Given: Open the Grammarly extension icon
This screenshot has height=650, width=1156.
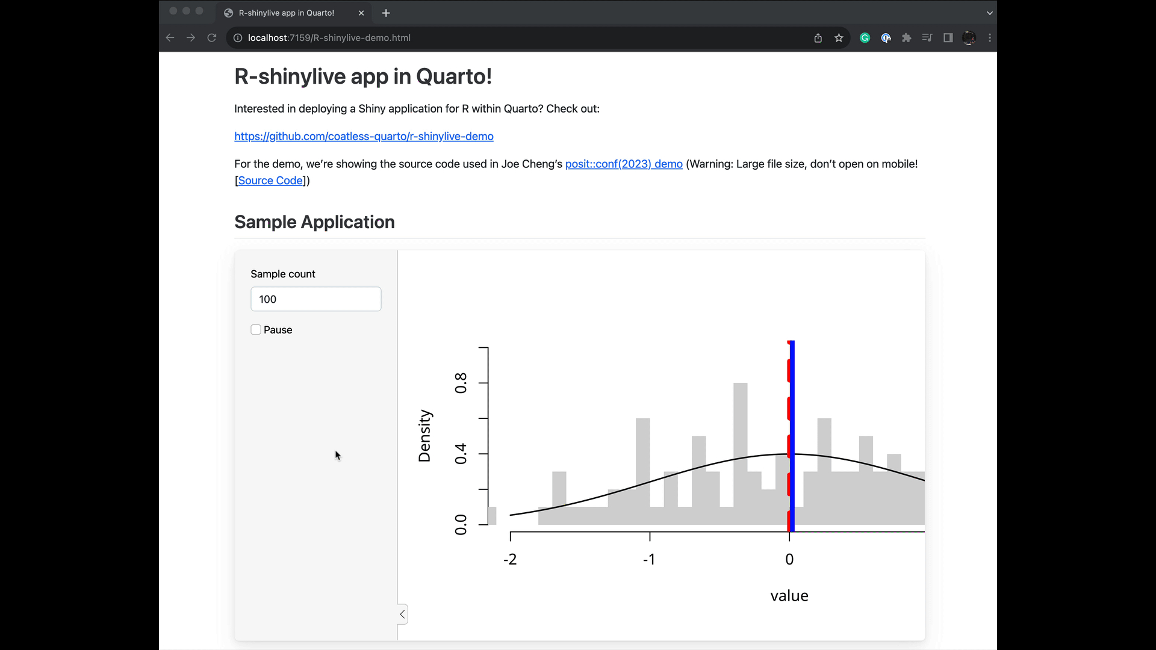Looking at the screenshot, I should (x=865, y=38).
